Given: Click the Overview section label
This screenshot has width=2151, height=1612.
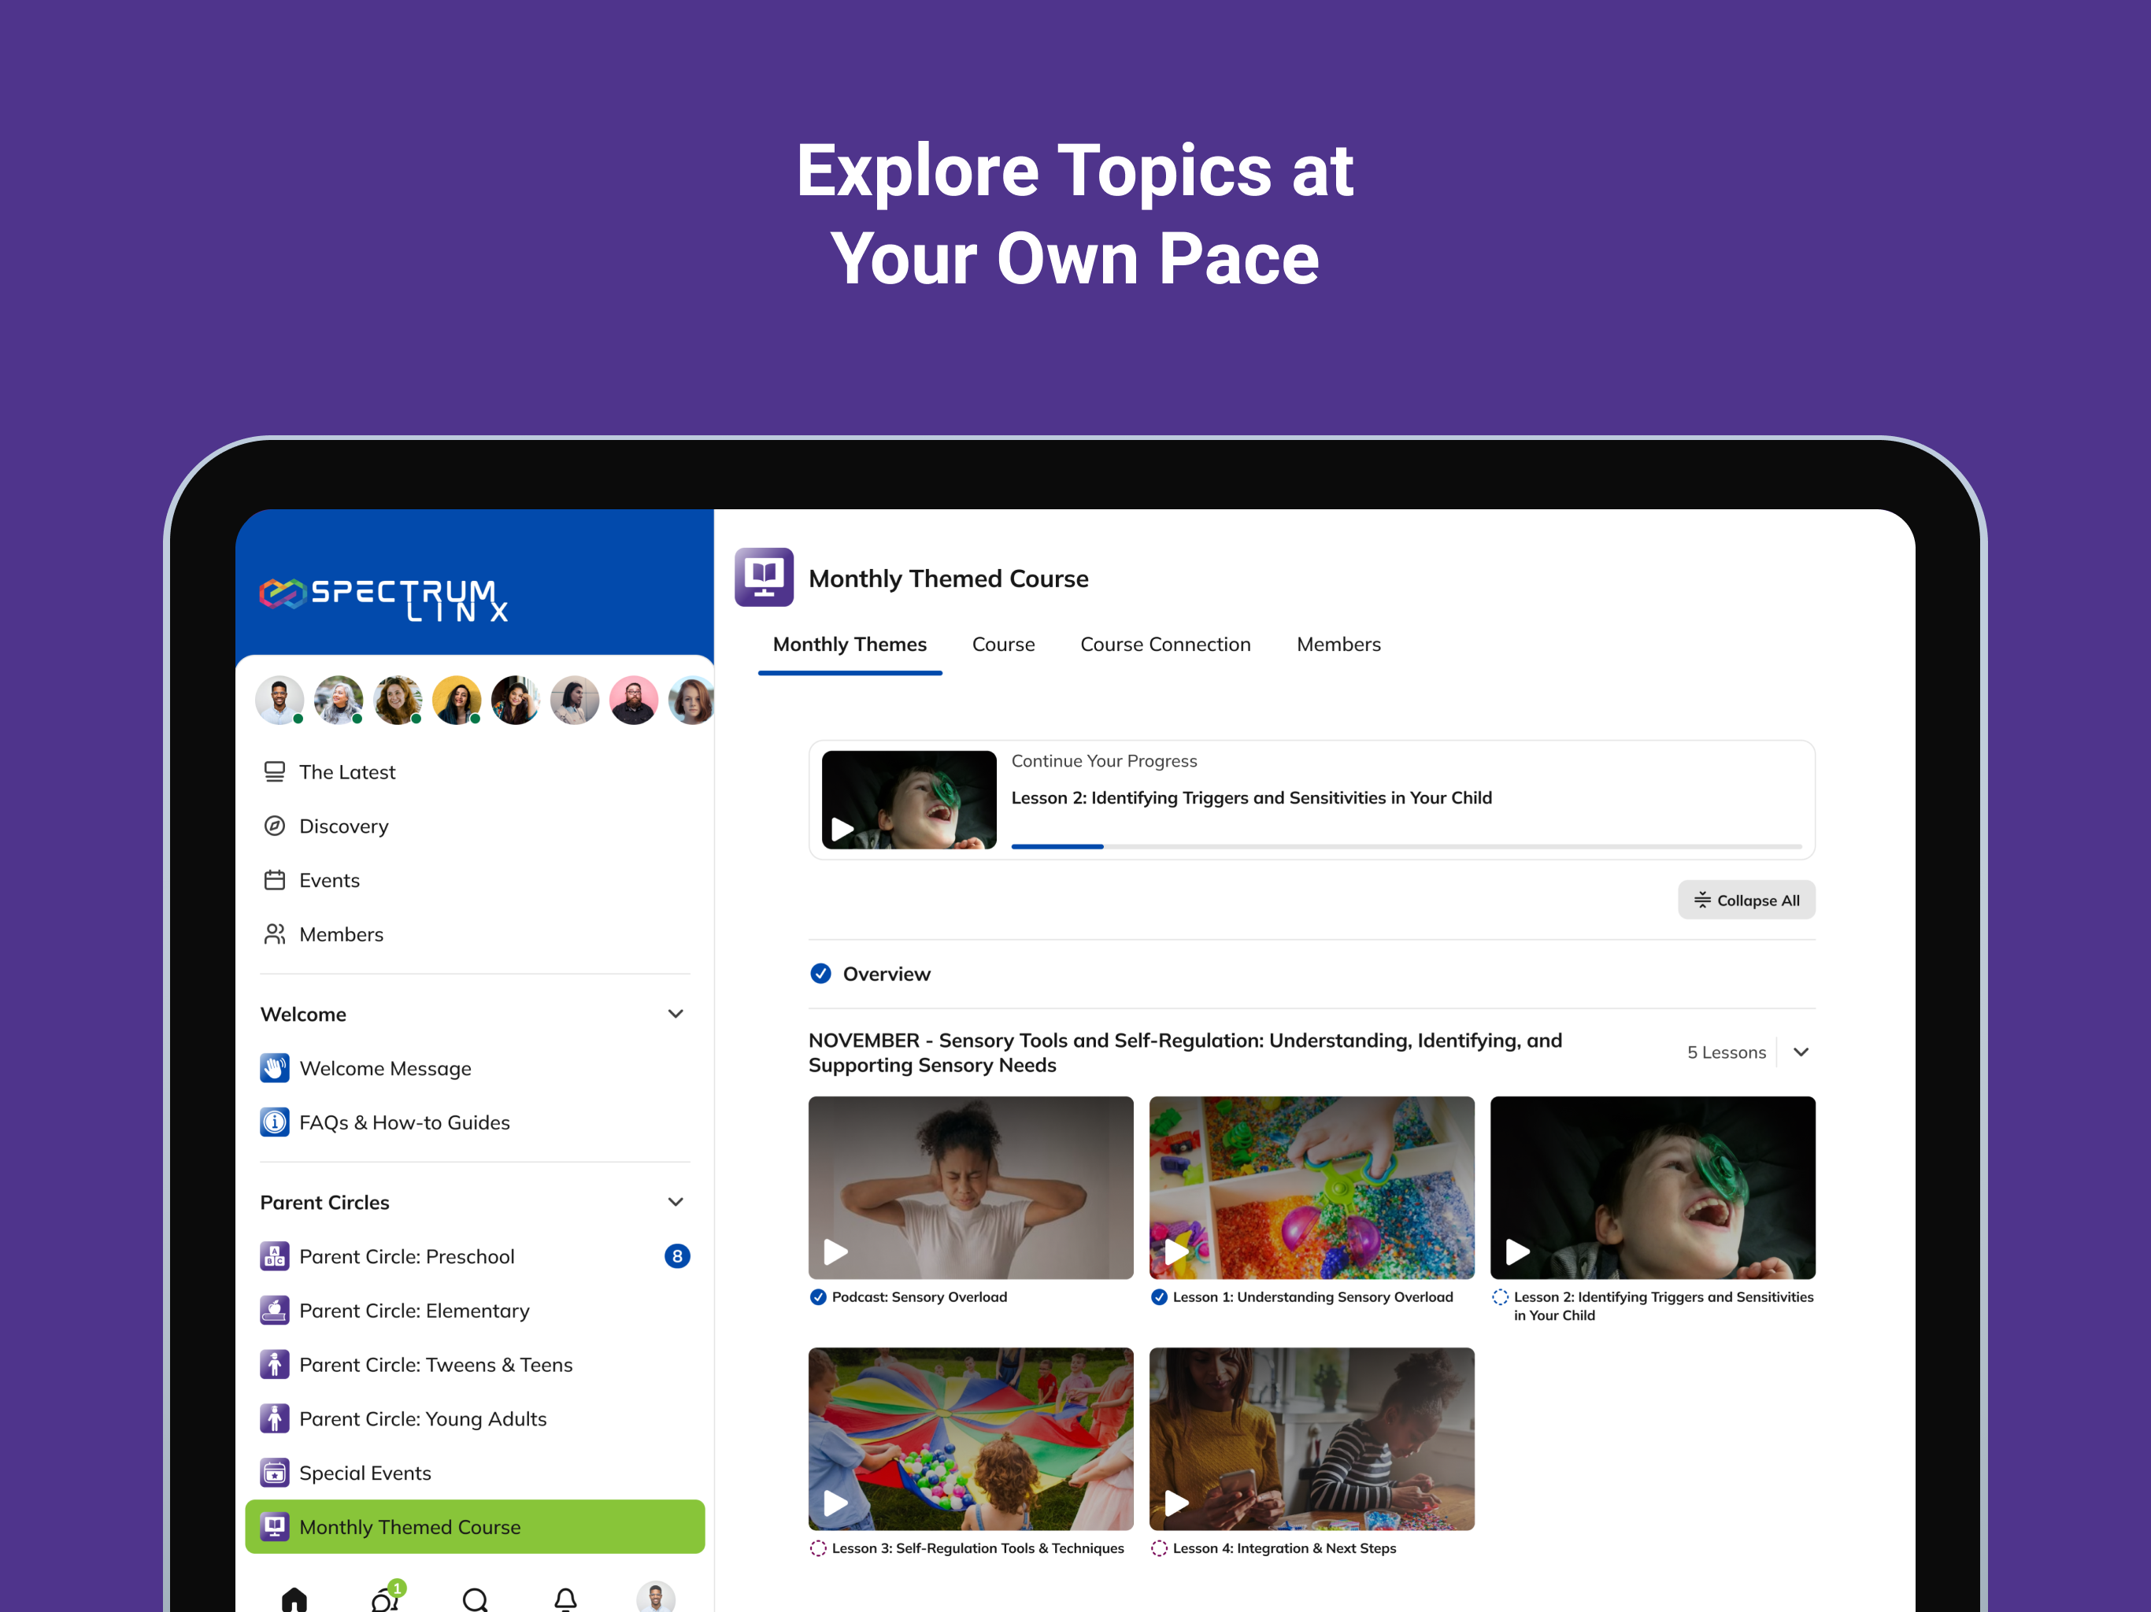Looking at the screenshot, I should 886,973.
